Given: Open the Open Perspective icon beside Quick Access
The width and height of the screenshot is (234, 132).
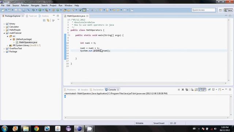Looking at the screenshot, I should (x=220, y=10).
